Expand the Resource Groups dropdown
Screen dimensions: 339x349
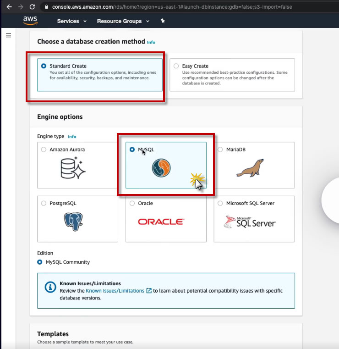(x=123, y=21)
